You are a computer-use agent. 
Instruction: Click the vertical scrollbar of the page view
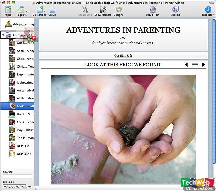click(214, 92)
